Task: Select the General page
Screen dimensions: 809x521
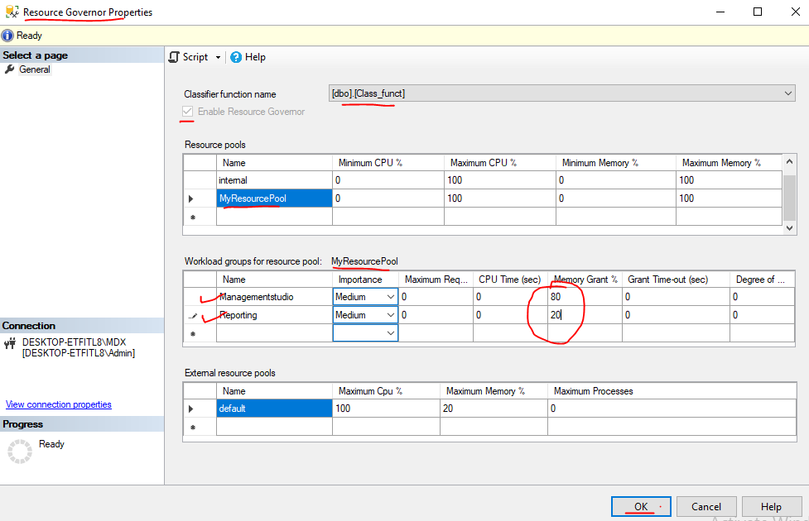Action: coord(35,69)
